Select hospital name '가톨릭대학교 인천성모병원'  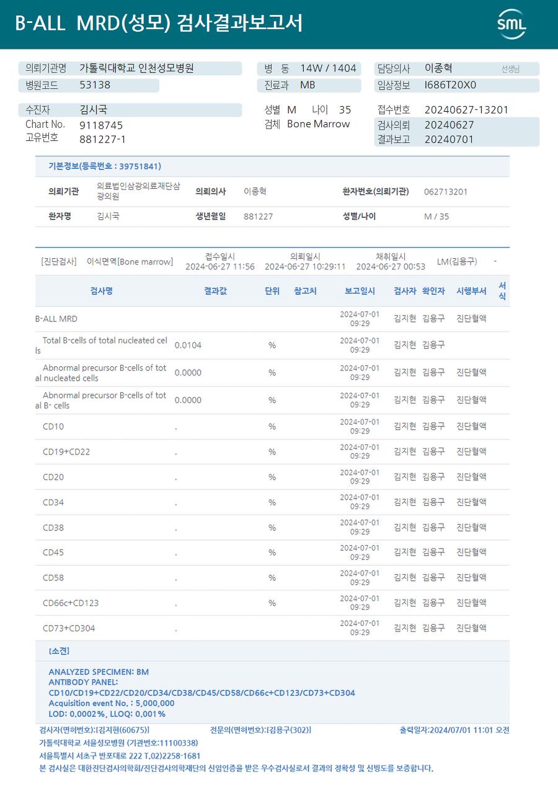136,68
